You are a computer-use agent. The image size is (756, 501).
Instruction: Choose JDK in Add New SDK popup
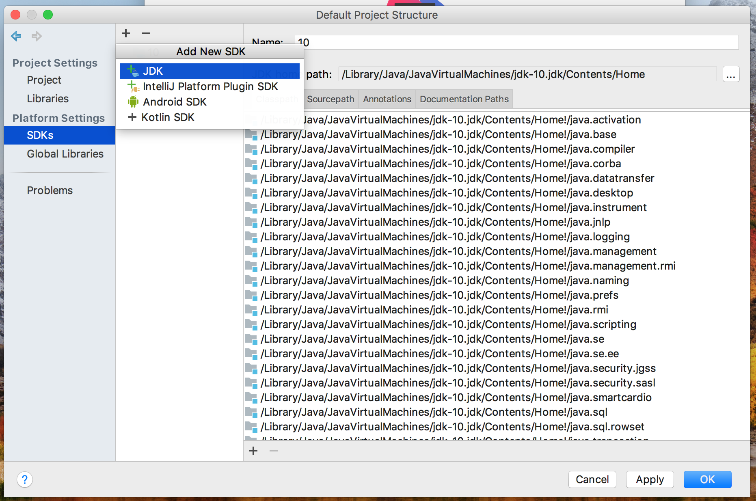tap(210, 71)
